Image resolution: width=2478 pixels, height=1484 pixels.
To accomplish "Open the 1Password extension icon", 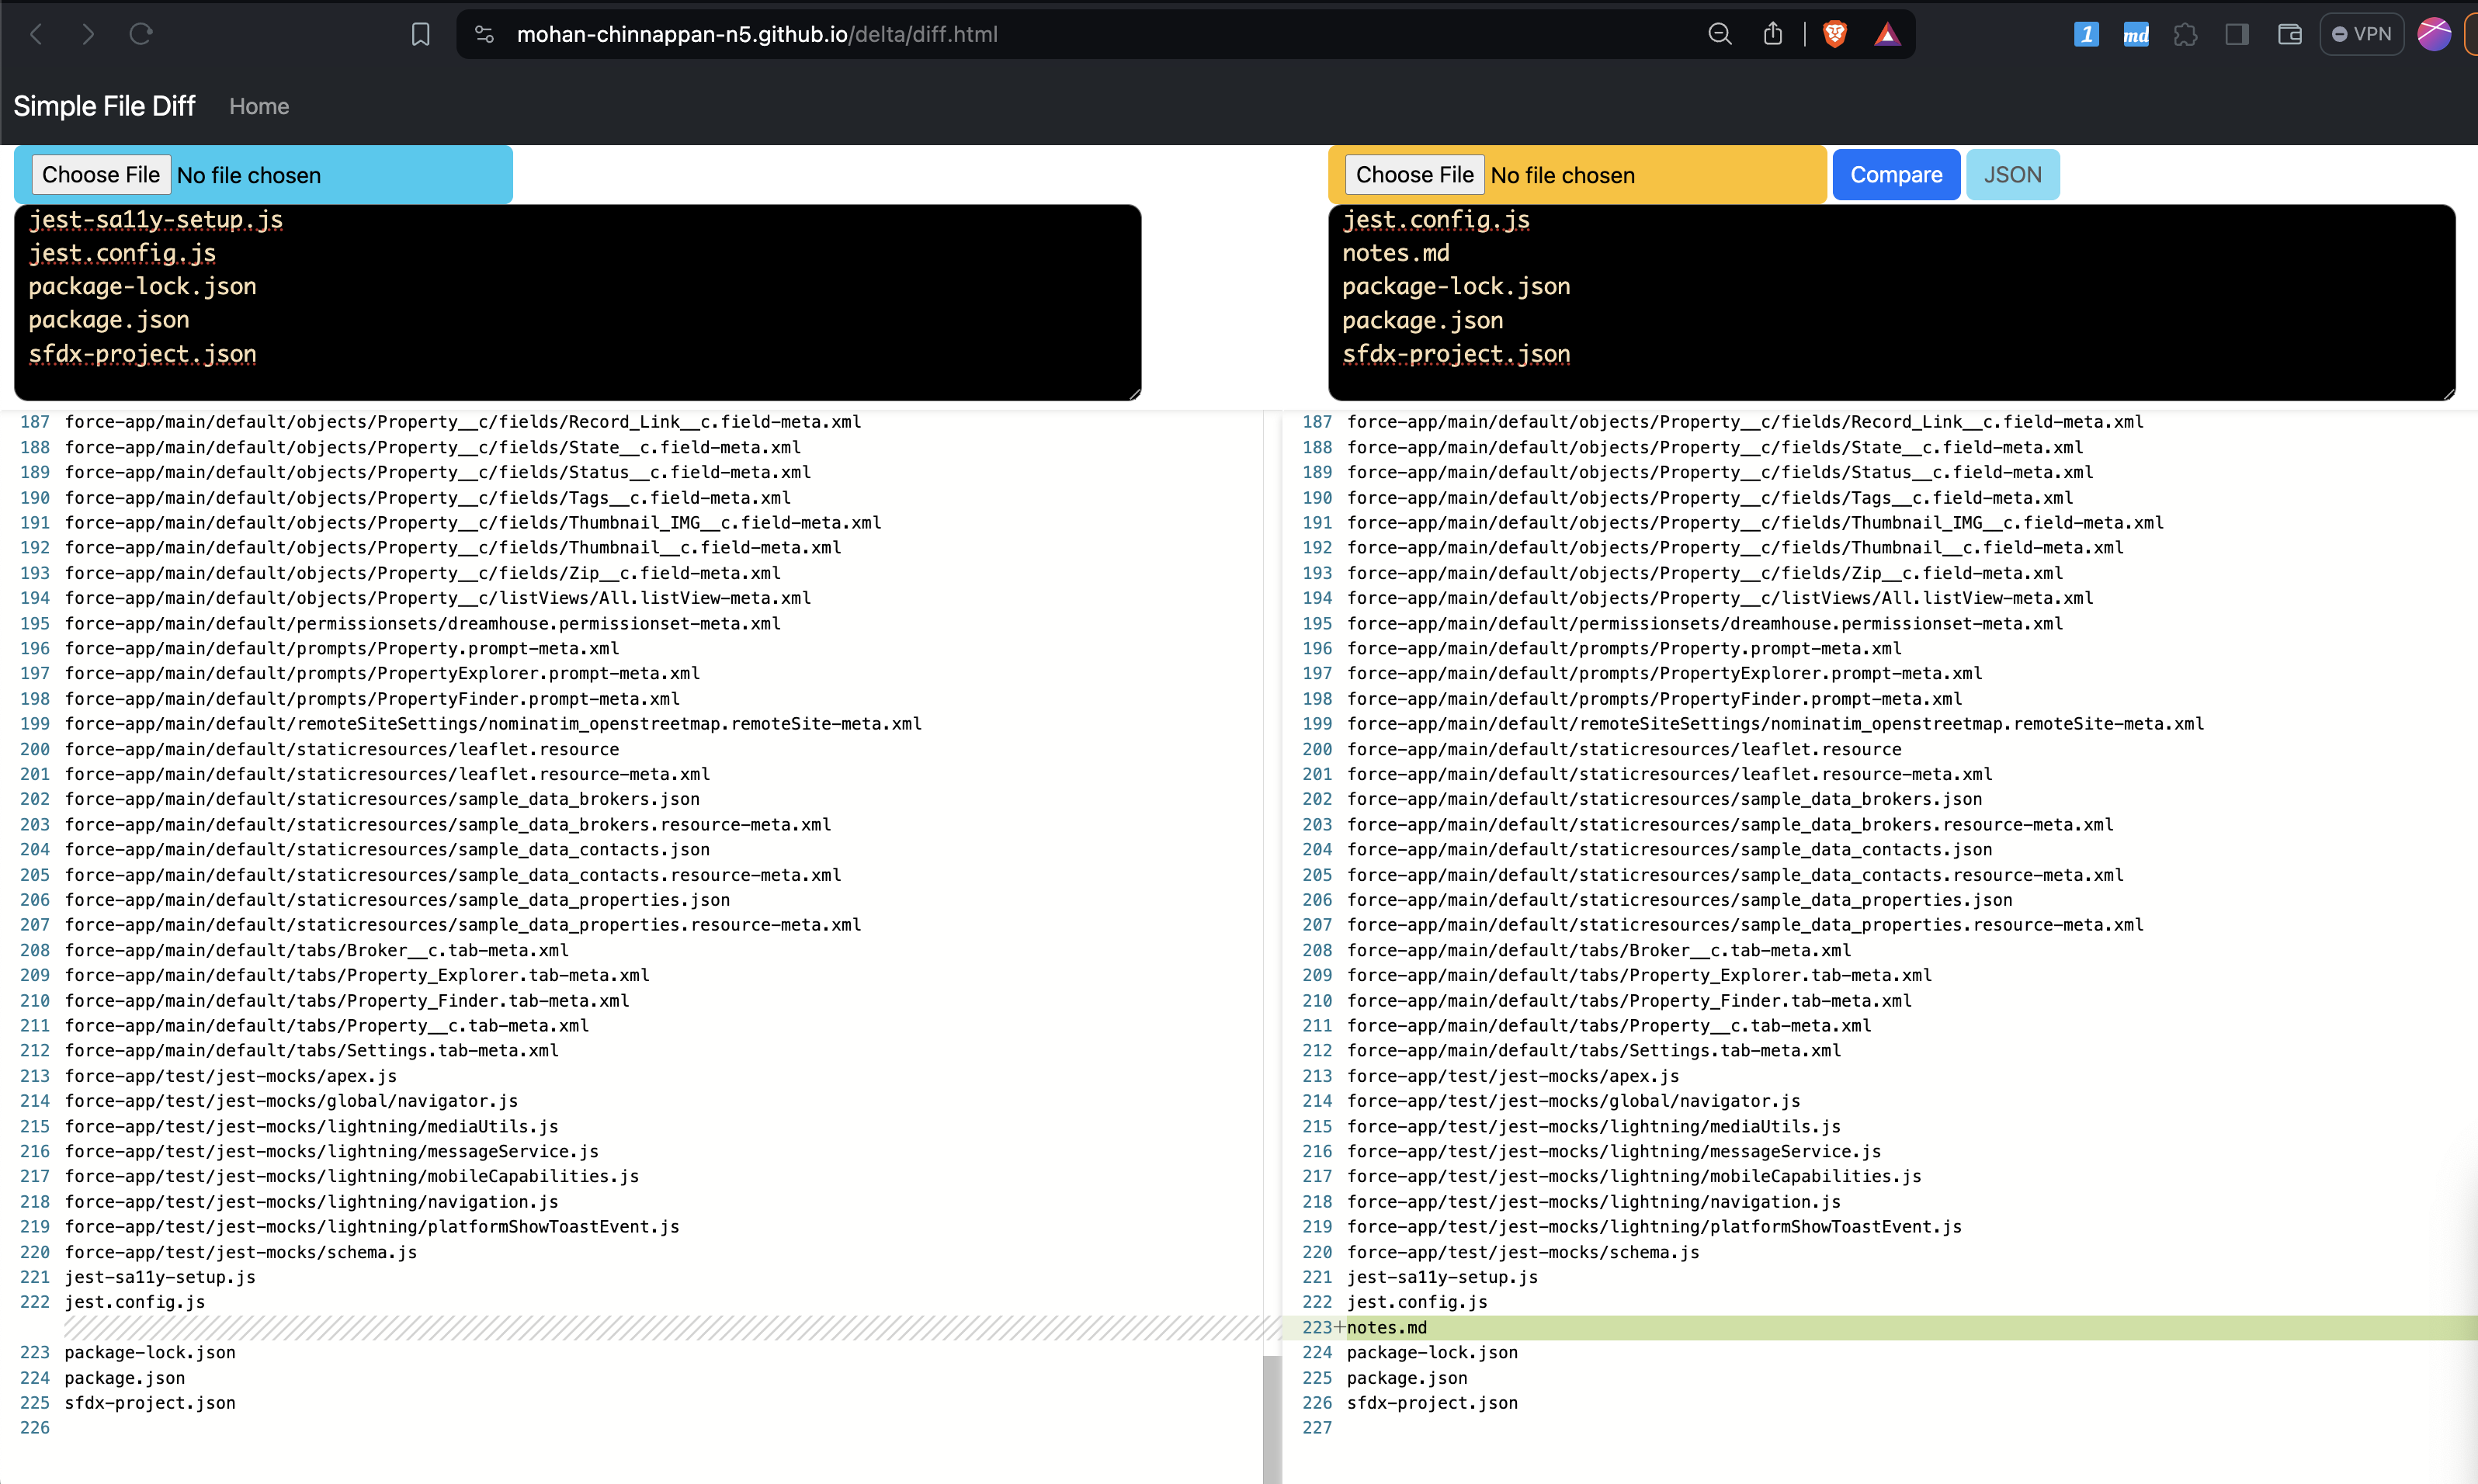I will point(2086,34).
